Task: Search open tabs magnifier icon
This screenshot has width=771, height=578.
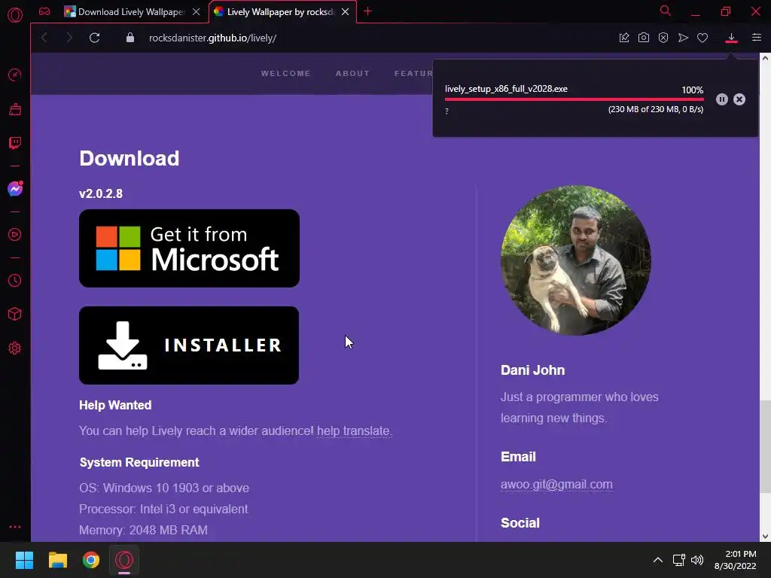Action: coord(666,11)
